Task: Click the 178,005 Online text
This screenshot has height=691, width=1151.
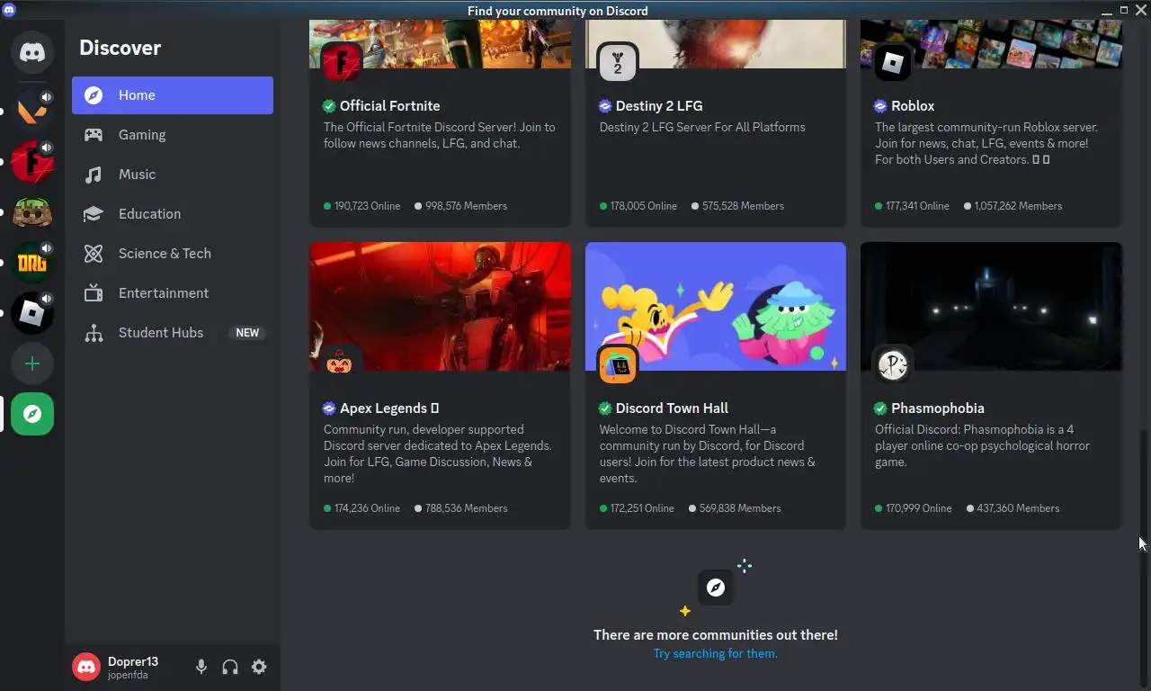Action: point(644,206)
